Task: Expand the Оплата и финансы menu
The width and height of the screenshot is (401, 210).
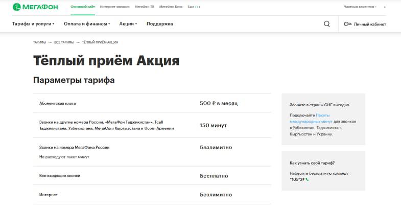Action: [87, 24]
